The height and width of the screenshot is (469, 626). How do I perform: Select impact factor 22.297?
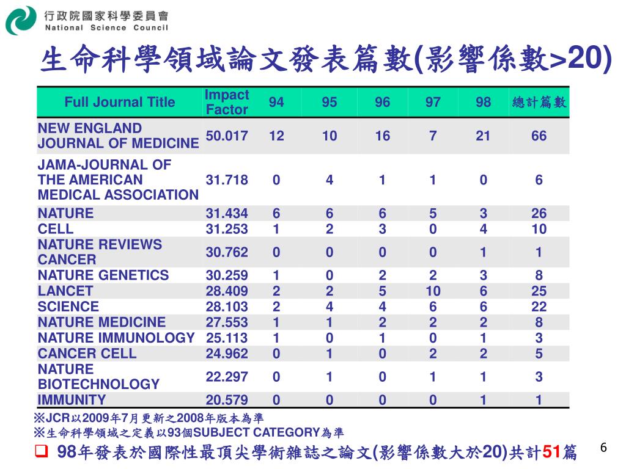[227, 376]
